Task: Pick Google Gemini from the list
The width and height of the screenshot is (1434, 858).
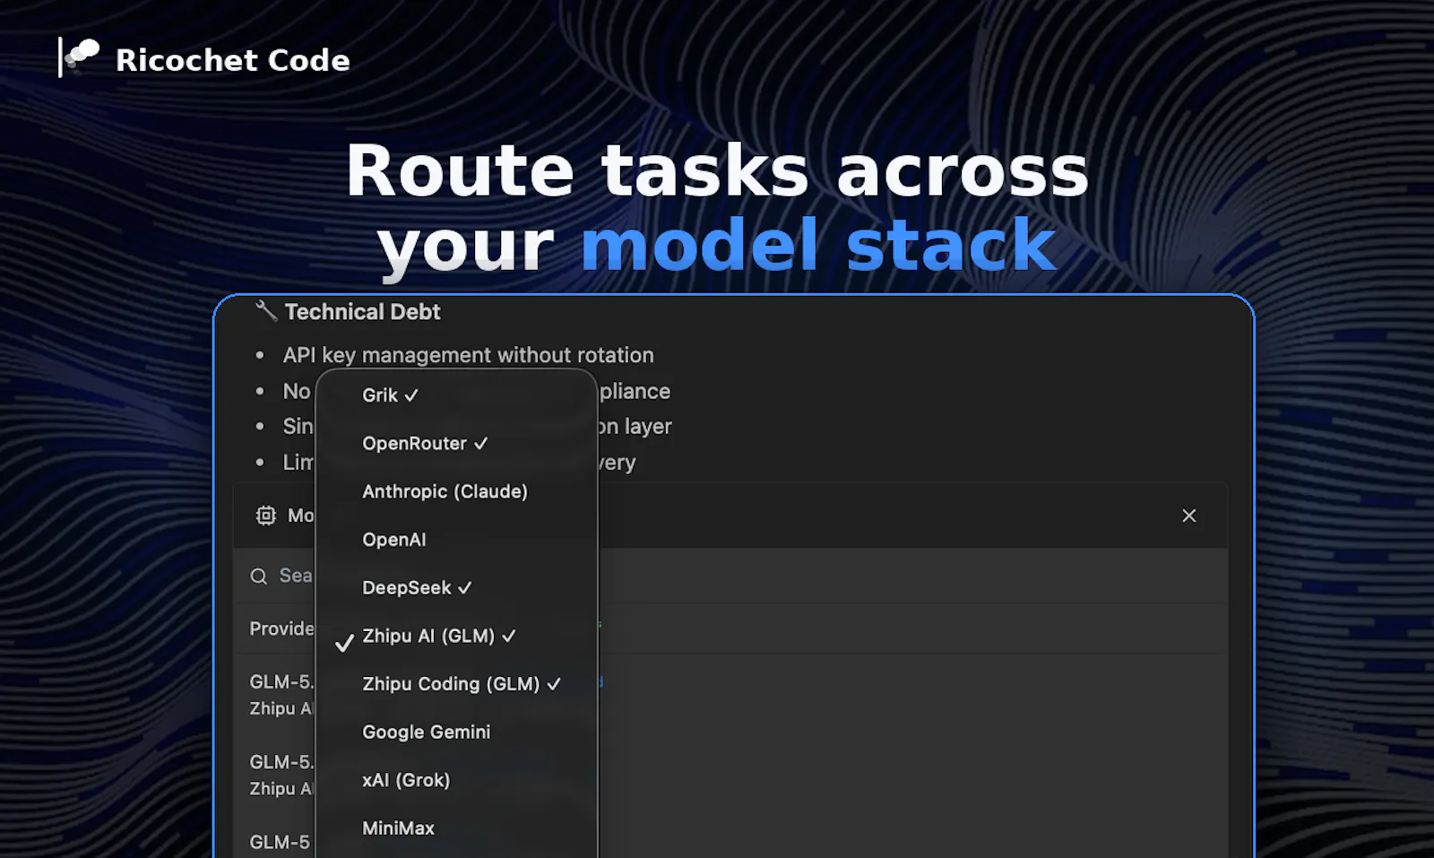Action: [456, 732]
